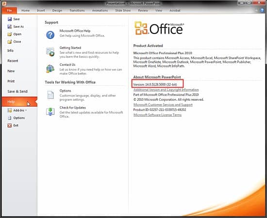Viewport: 267px width, 218px height.
Task: Switch to the Review tab
Action: (x=143, y=10)
